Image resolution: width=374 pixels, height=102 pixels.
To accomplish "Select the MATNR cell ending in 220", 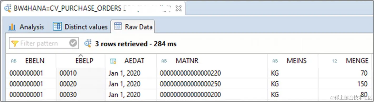I will [x=212, y=73].
